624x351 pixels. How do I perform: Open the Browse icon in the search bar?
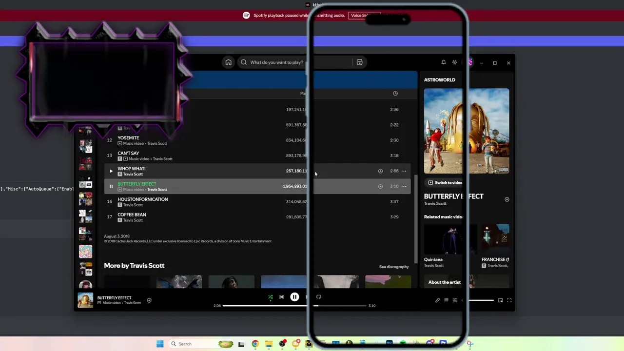point(359,62)
